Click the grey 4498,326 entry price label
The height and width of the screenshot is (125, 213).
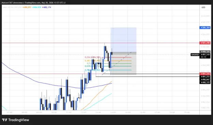205,52
